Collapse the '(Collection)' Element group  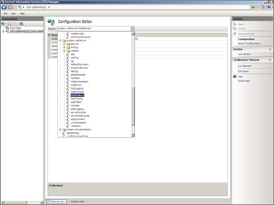coord(270,60)
